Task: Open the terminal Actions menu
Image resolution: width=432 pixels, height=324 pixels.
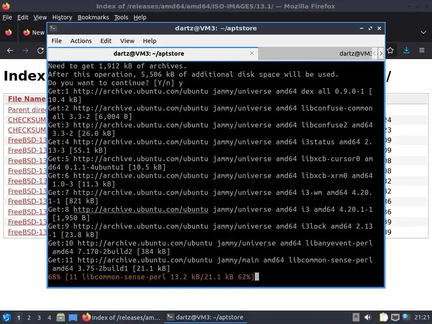Action: pyautogui.click(x=81, y=41)
